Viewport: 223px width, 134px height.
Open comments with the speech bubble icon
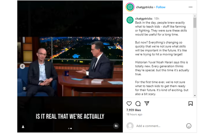(138, 104)
